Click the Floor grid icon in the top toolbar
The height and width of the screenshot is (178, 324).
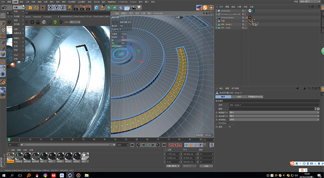point(127,8)
